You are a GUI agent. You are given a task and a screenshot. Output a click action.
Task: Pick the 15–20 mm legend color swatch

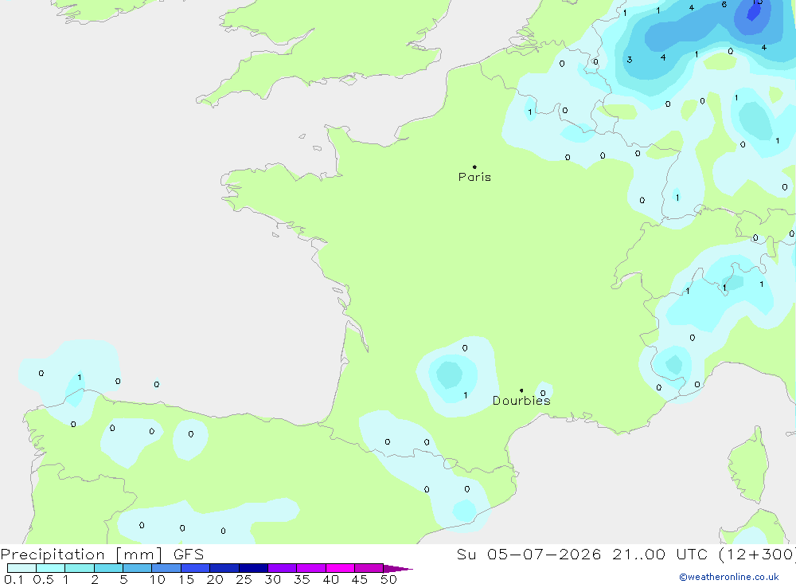pos(196,568)
